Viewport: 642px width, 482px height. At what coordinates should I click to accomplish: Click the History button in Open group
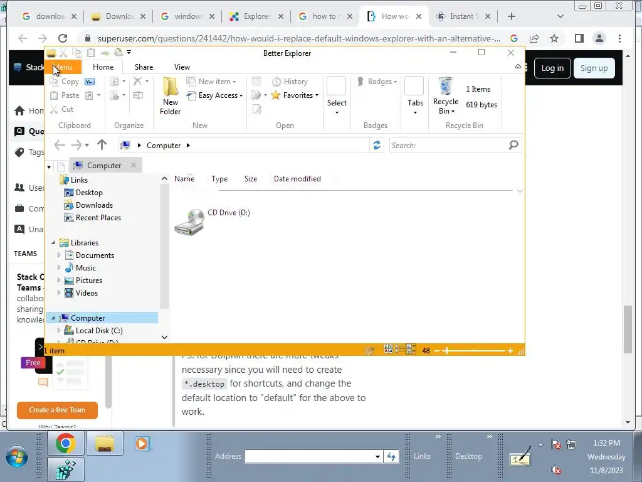point(290,82)
